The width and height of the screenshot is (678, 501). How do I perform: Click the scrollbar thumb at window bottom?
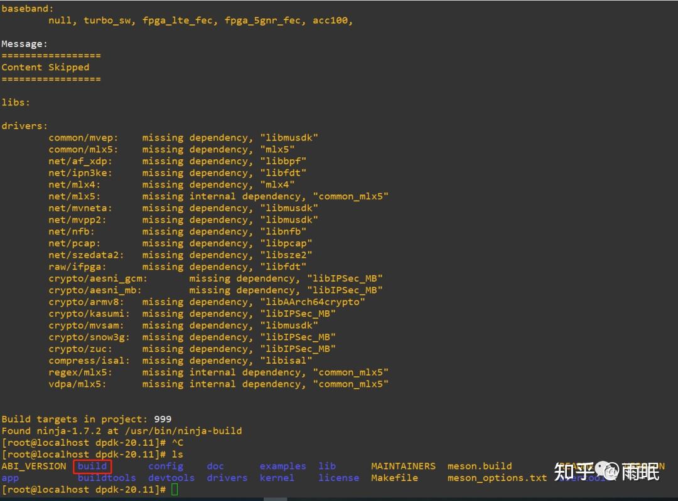point(276,499)
